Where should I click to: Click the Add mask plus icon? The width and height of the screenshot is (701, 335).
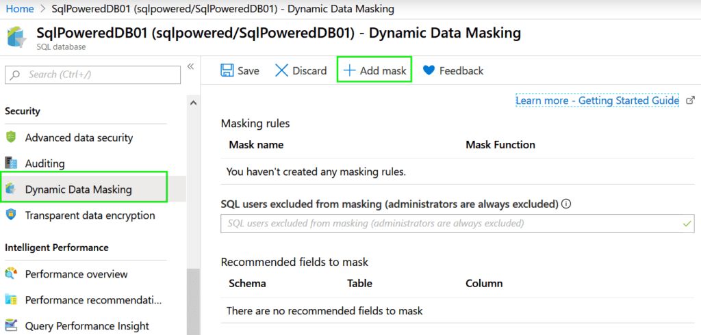click(349, 70)
